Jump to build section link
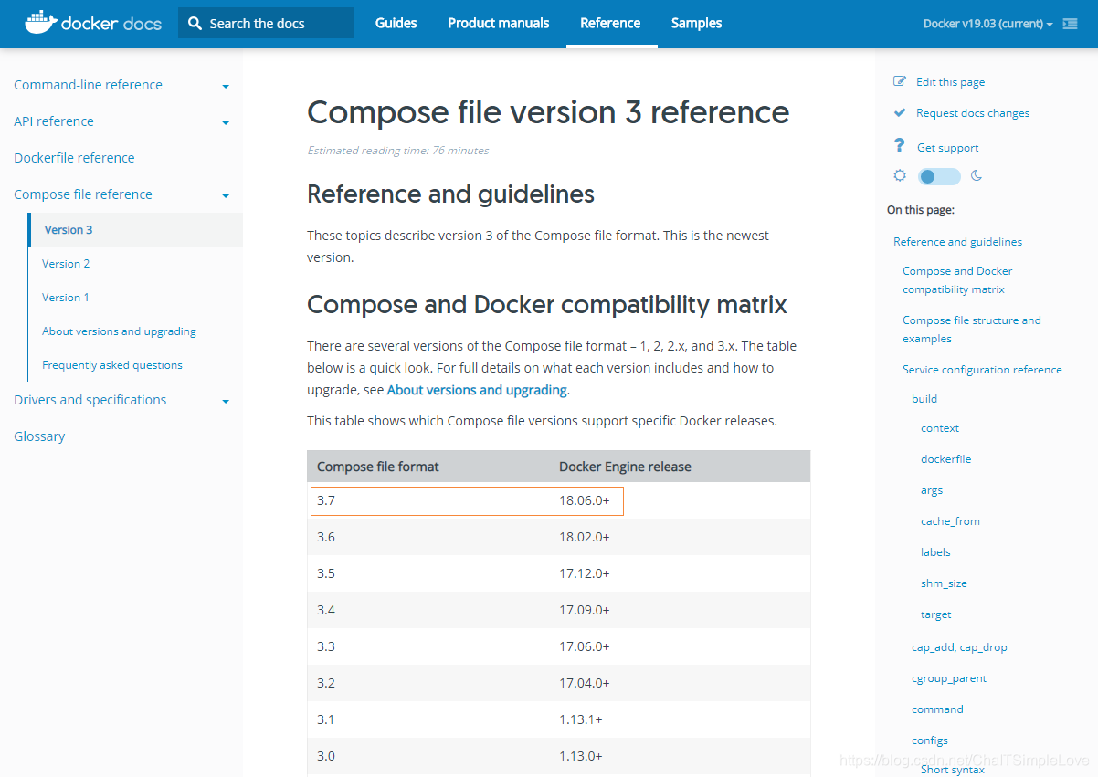The image size is (1098, 777). 924,399
